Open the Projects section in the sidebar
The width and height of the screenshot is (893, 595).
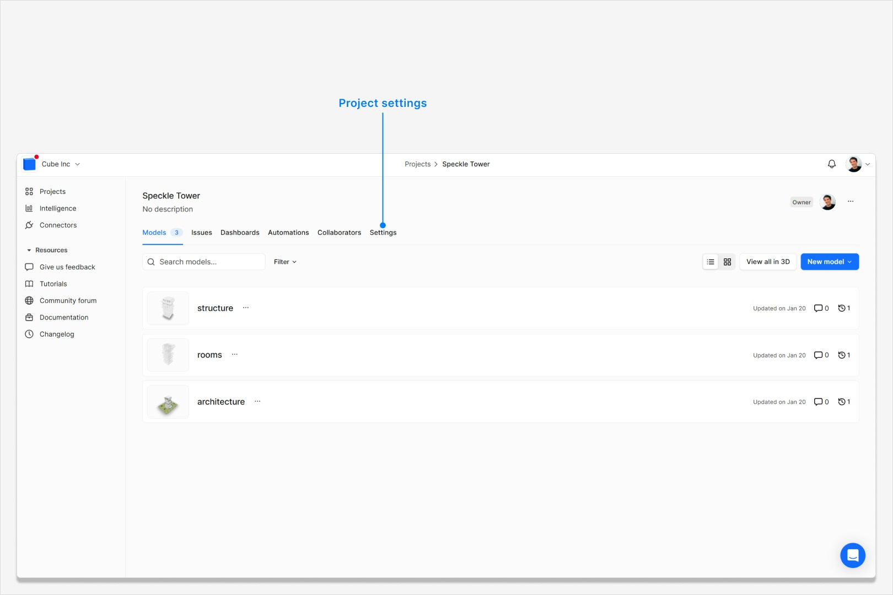point(52,191)
